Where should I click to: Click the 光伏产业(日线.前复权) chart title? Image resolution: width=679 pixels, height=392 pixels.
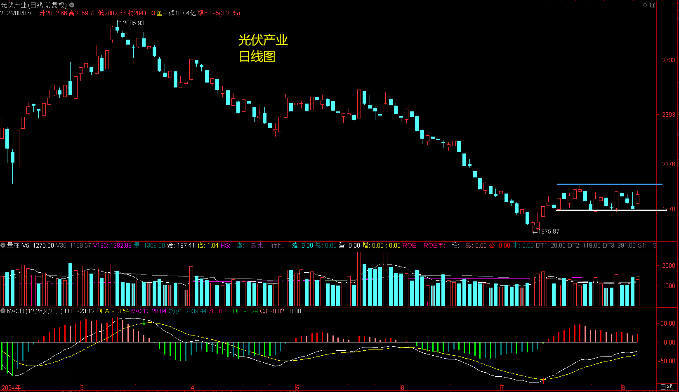pos(34,5)
